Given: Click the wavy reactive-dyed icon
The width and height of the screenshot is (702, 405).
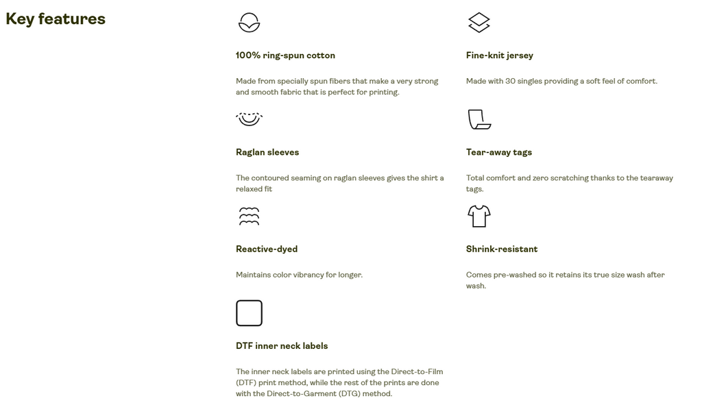Looking at the screenshot, I should [x=249, y=216].
